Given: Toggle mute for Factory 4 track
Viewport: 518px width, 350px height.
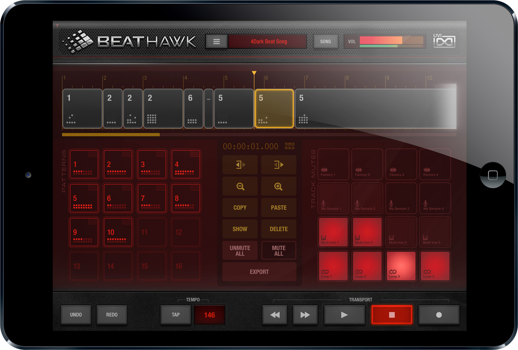Looking at the screenshot, I should (435, 164).
